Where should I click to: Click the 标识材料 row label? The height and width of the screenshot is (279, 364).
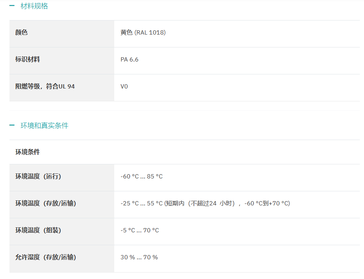click(x=28, y=60)
